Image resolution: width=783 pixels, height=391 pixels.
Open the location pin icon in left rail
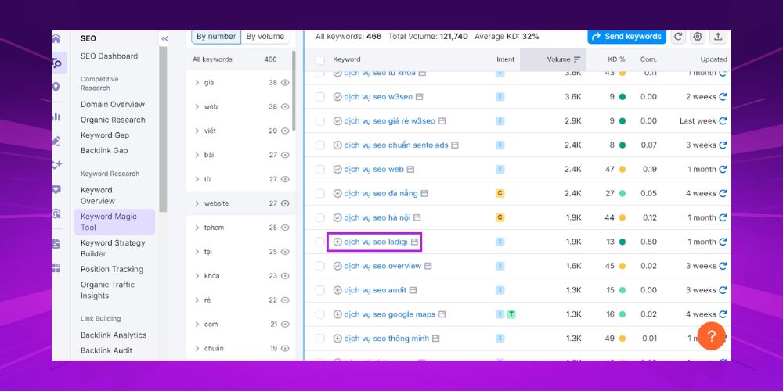56,88
